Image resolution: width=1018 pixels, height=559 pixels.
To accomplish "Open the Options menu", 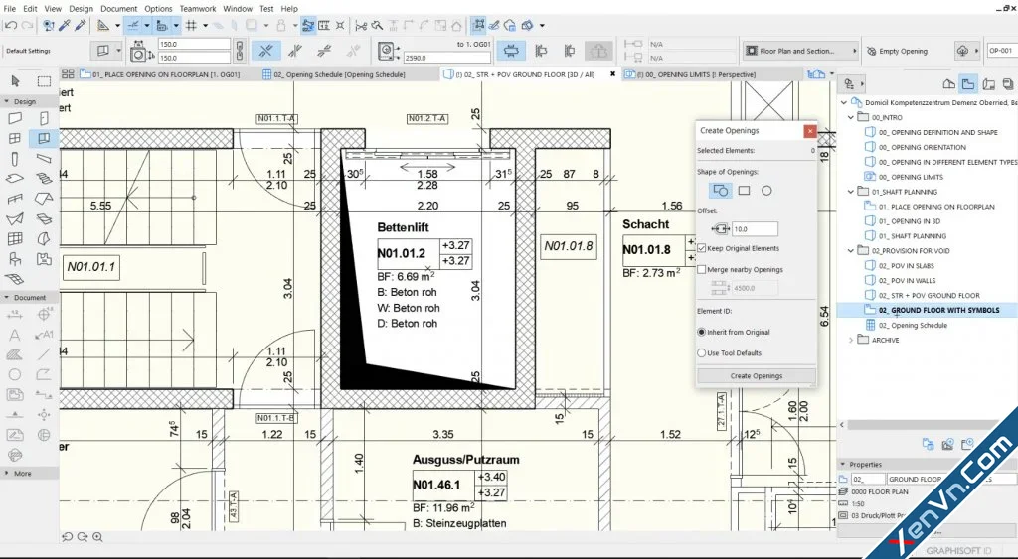I will point(158,8).
